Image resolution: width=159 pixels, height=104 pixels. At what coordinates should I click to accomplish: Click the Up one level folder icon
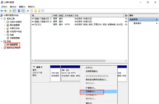click(10, 11)
